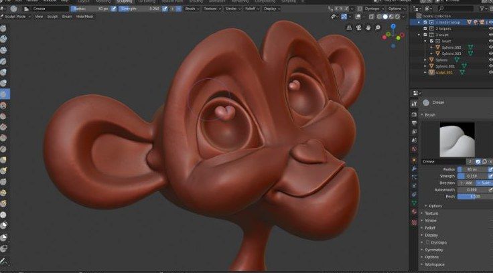Set brush direction to Add
This screenshot has height=273, width=493.
coord(467,183)
